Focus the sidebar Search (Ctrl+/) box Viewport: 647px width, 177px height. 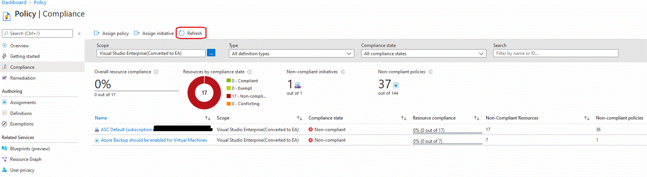[37, 33]
